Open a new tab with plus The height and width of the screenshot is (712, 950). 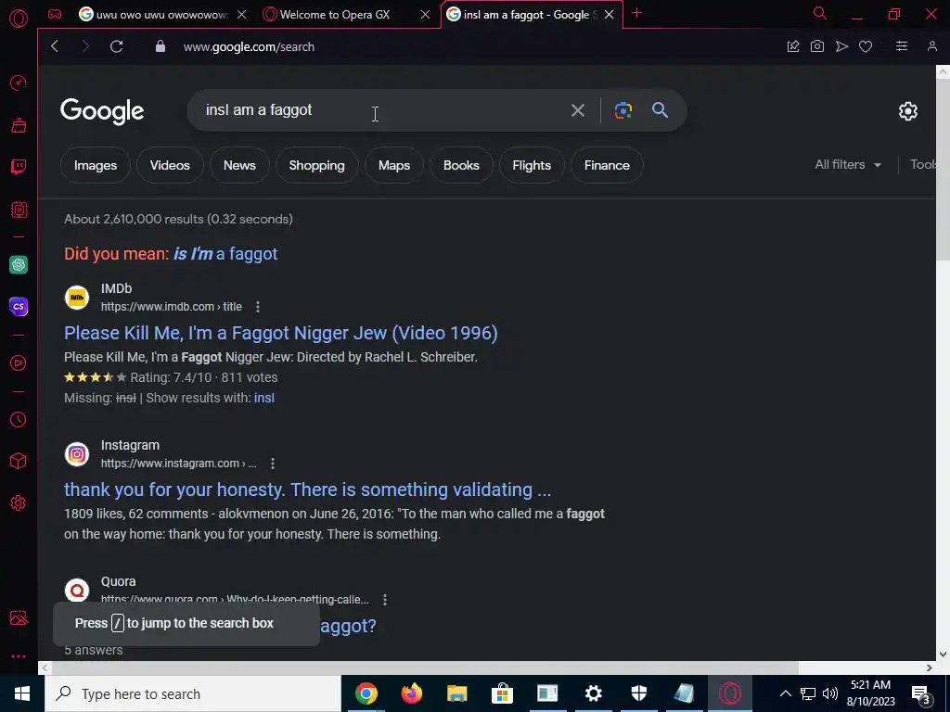point(636,13)
